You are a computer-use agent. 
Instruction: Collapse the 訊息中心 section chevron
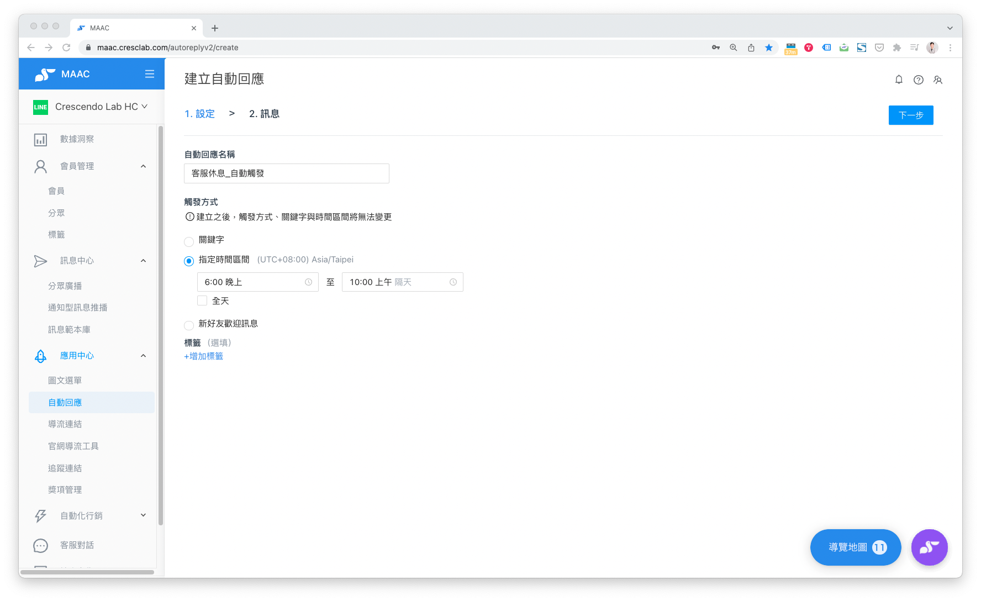[144, 261]
